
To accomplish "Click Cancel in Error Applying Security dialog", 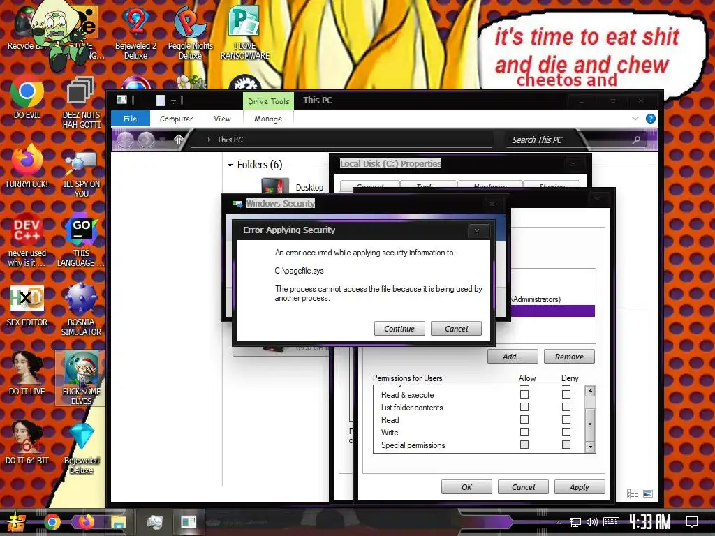I will (456, 329).
